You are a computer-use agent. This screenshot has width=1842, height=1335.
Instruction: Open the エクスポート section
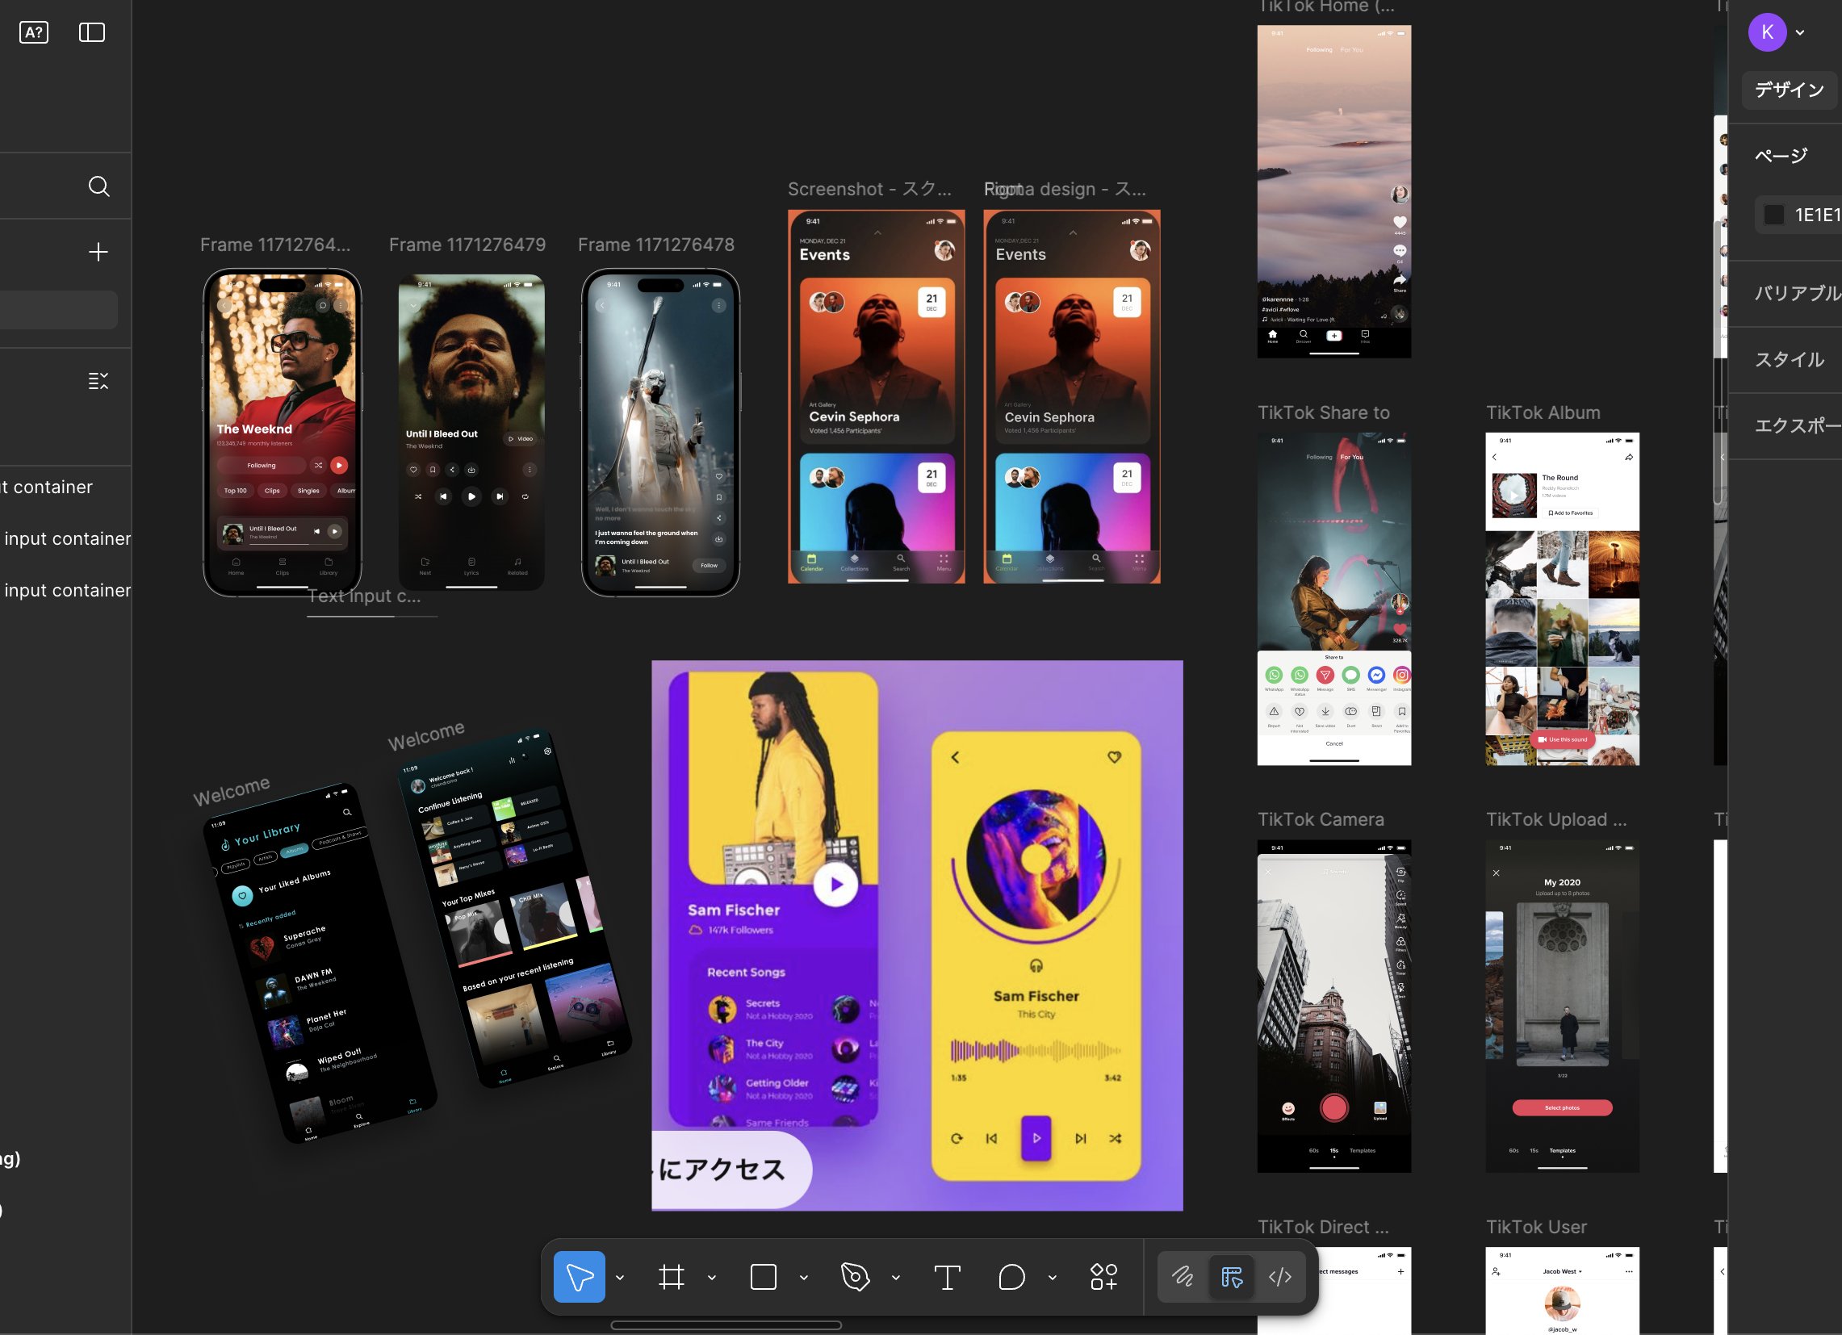click(1798, 425)
